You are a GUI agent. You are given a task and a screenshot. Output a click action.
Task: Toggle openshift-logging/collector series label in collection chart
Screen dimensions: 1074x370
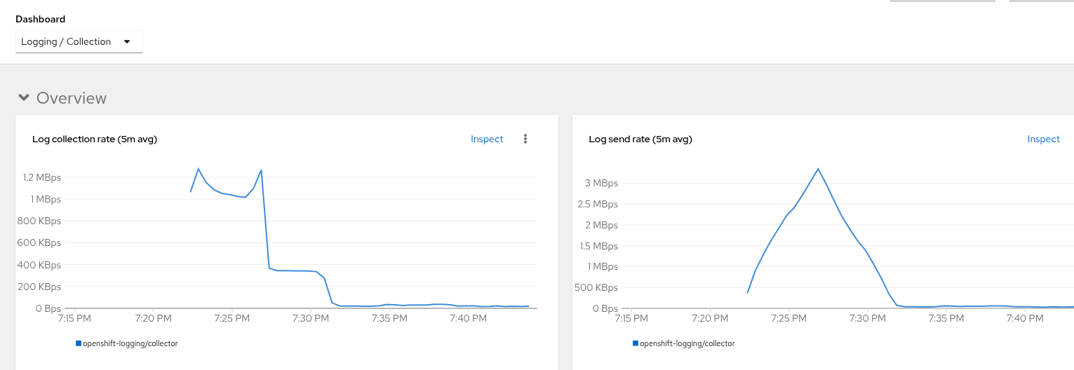click(130, 343)
